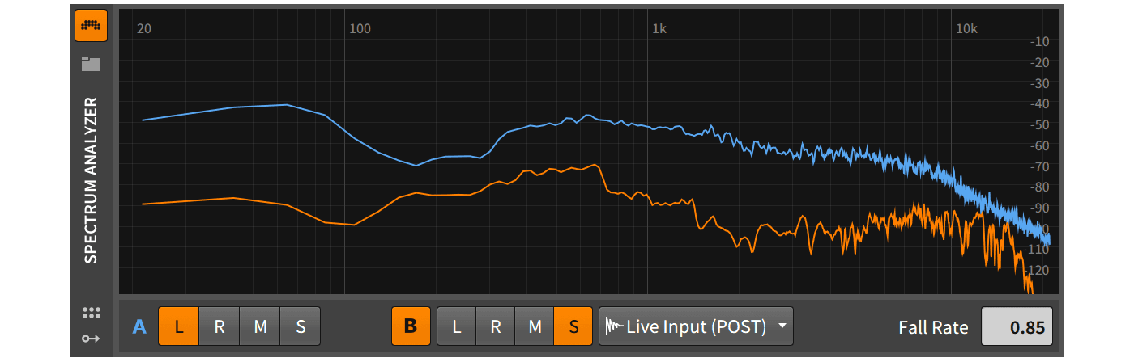Select L channel for spectrum B
Viewport: 1134px width, 362px height.
tap(457, 326)
